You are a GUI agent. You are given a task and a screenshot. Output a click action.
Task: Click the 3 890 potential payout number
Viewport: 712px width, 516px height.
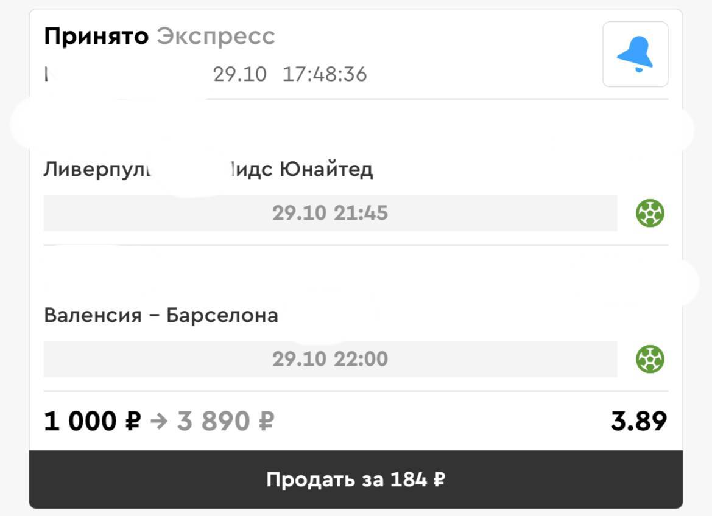214,421
